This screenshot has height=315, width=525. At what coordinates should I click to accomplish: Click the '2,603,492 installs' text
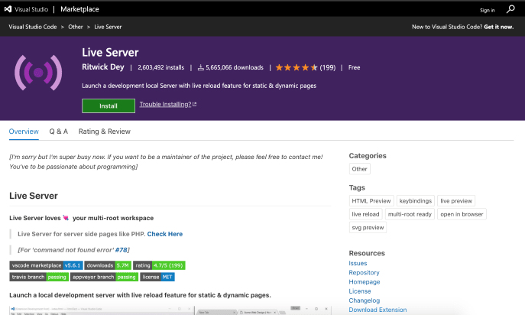(x=161, y=68)
